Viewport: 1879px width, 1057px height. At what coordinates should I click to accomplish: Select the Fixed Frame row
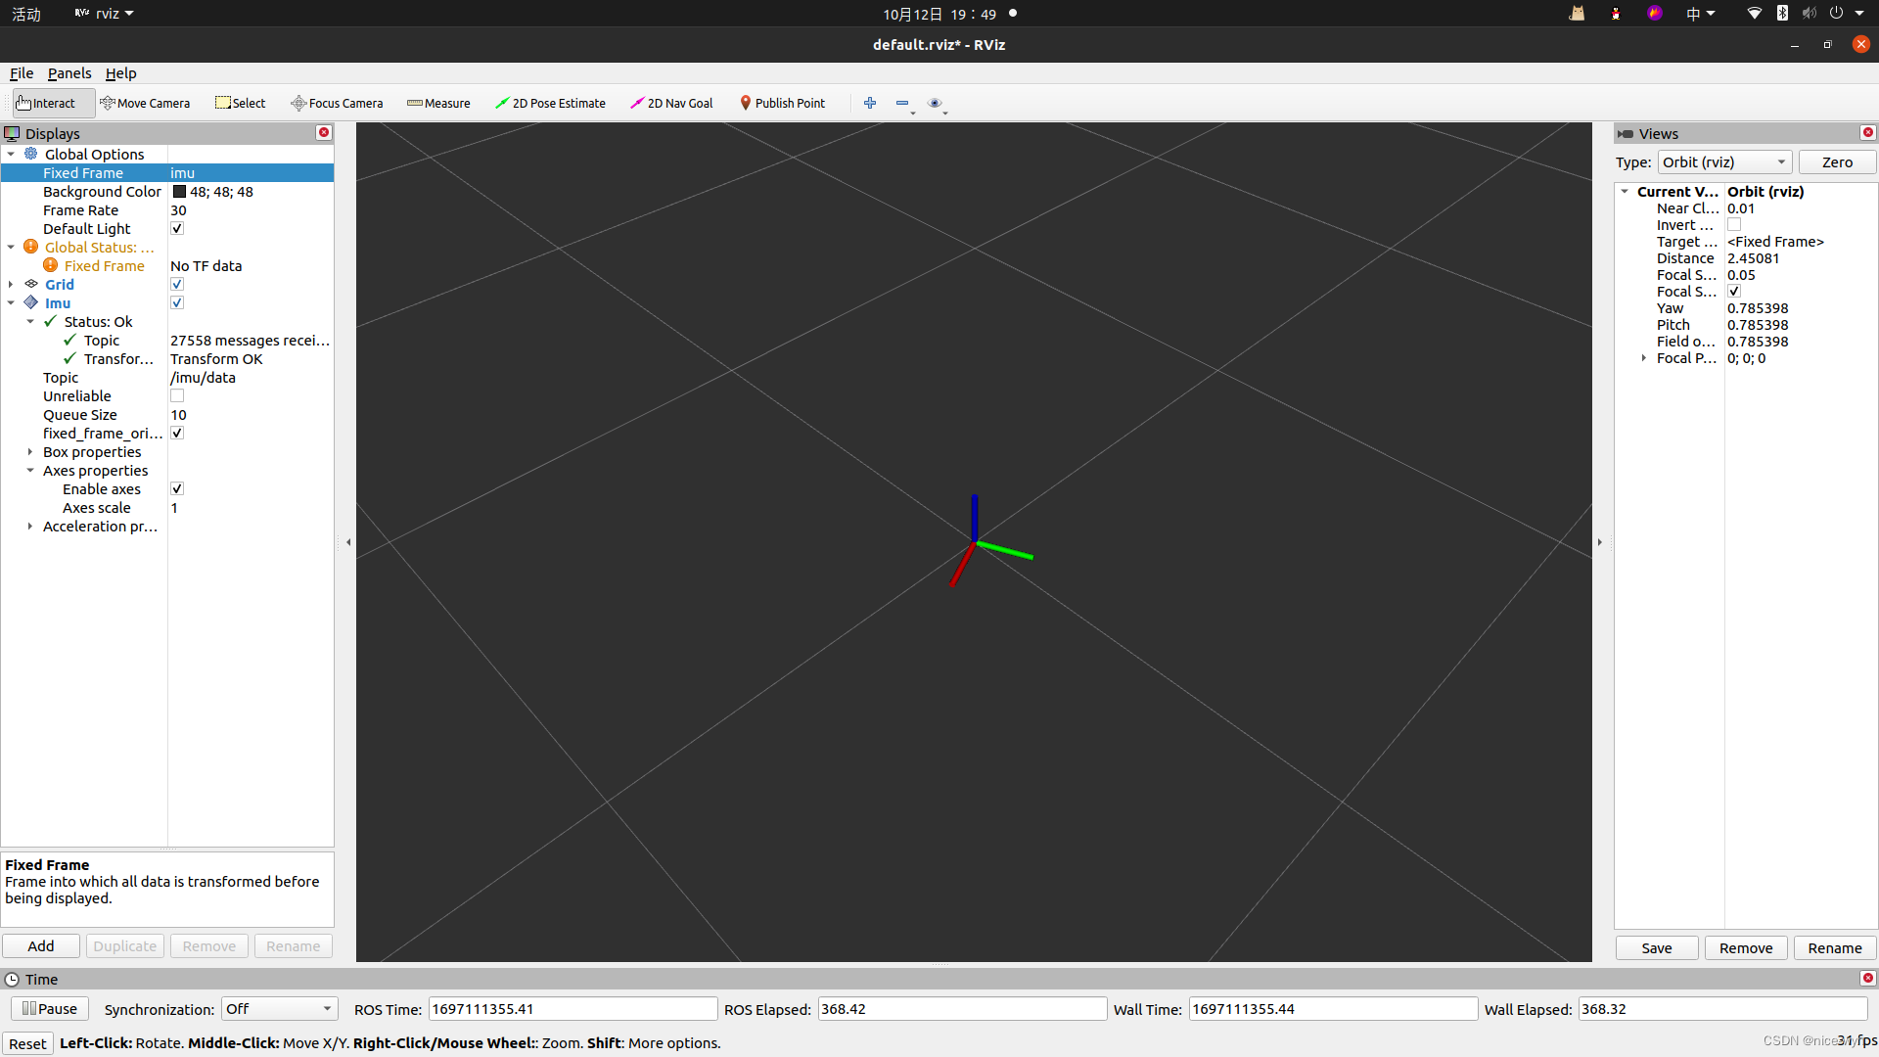click(x=167, y=172)
